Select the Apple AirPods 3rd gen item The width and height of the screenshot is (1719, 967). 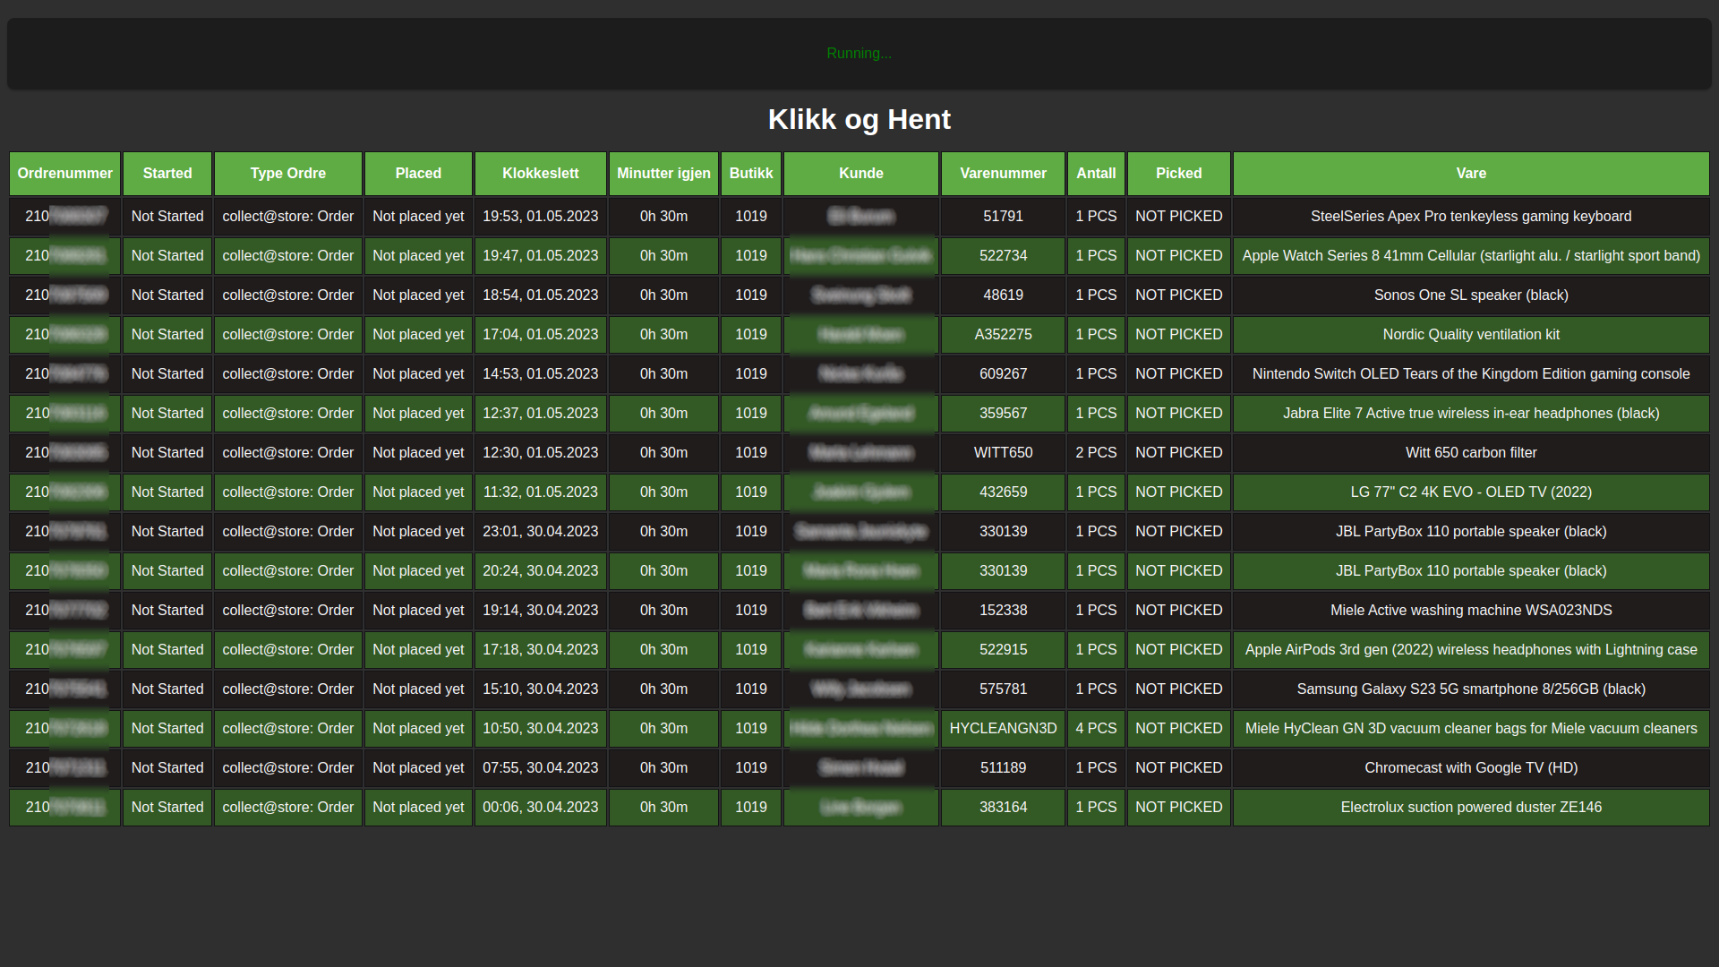pos(1471,650)
